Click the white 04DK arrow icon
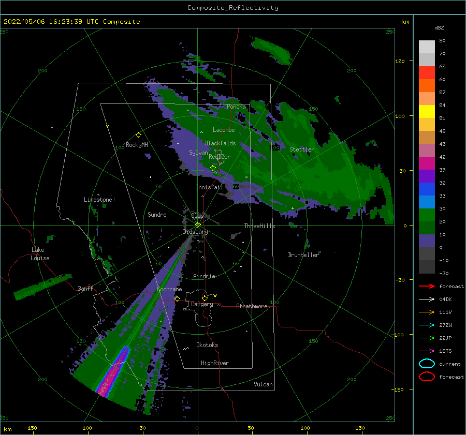The image size is (466, 435). coord(427,299)
